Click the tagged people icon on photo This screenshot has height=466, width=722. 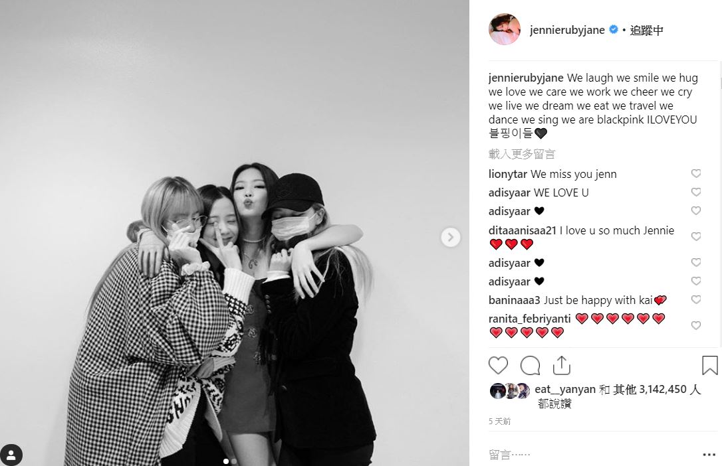[11, 455]
